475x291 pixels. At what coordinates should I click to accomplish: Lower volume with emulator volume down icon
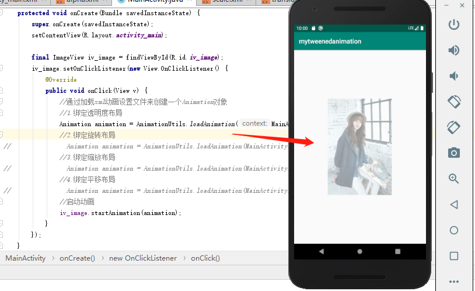[x=454, y=76]
